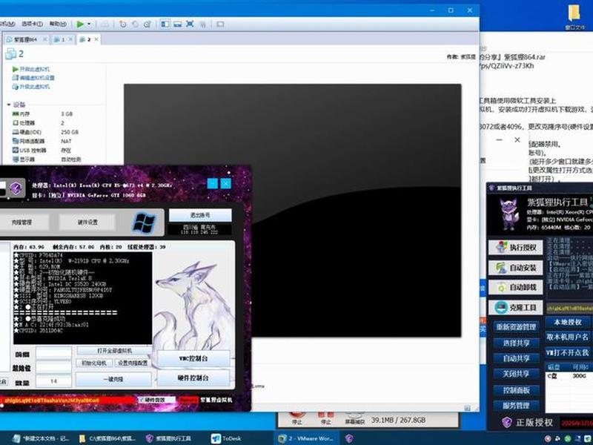Open the 硬件设置 tab in clone tool
Screen dimensions: 593x445
click(87, 222)
